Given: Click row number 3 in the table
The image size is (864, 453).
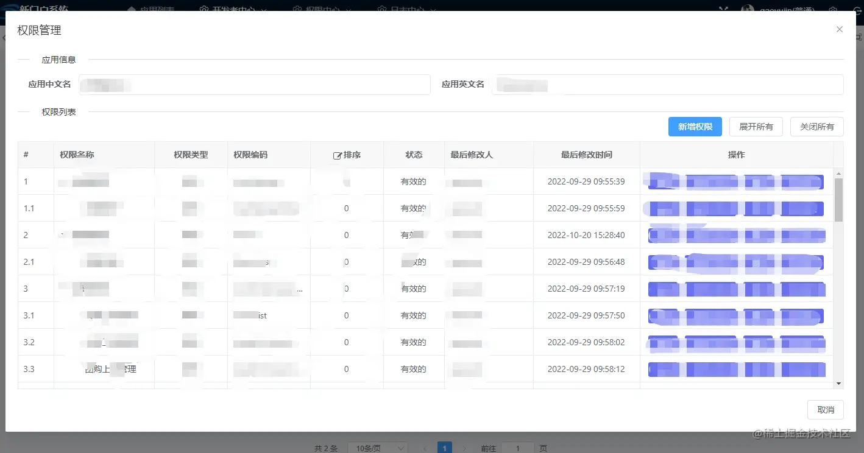Looking at the screenshot, I should point(26,289).
